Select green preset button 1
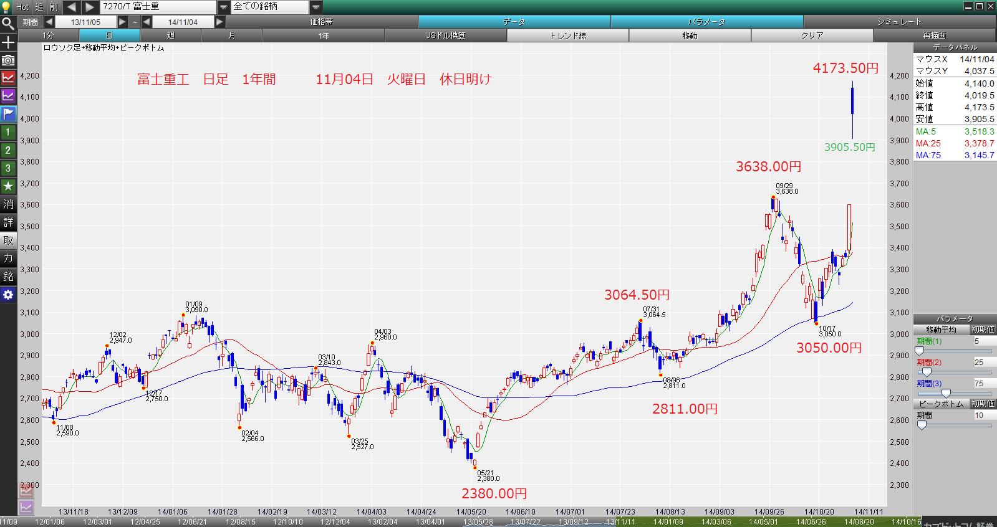This screenshot has width=997, height=527. (8, 132)
